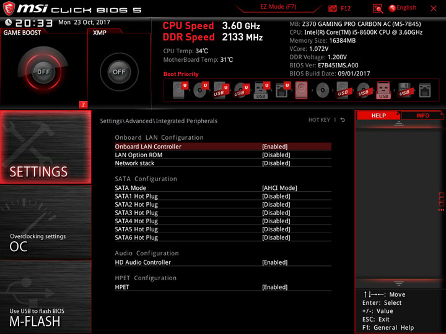This screenshot has height=334, width=446.
Task: Select the legacy CD/DVD boot icon without badge
Action: coord(323,90)
